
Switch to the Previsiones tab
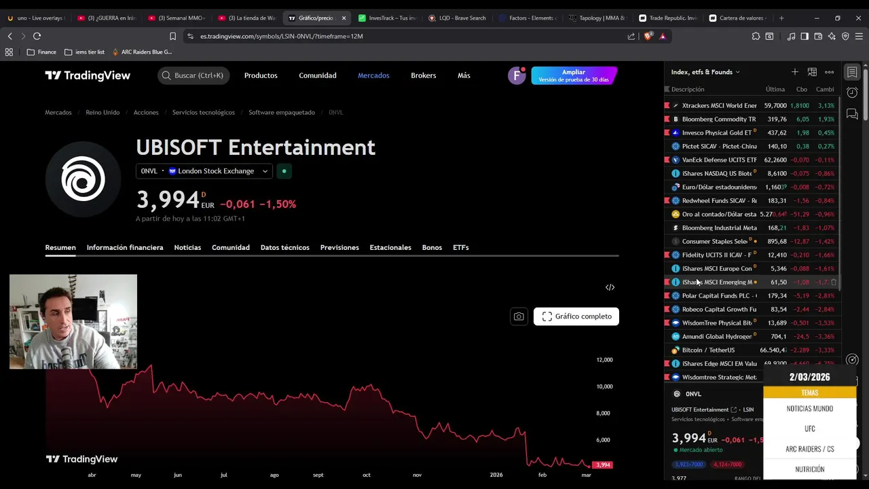point(339,247)
